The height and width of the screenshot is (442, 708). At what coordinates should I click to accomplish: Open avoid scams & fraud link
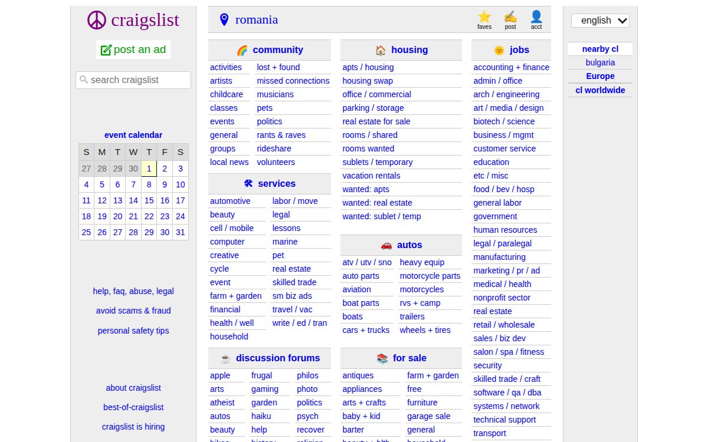pyautogui.click(x=133, y=311)
